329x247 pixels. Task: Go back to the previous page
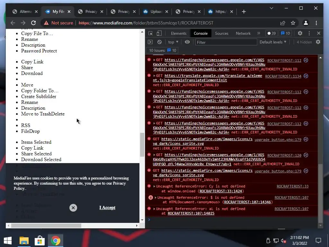13,23
